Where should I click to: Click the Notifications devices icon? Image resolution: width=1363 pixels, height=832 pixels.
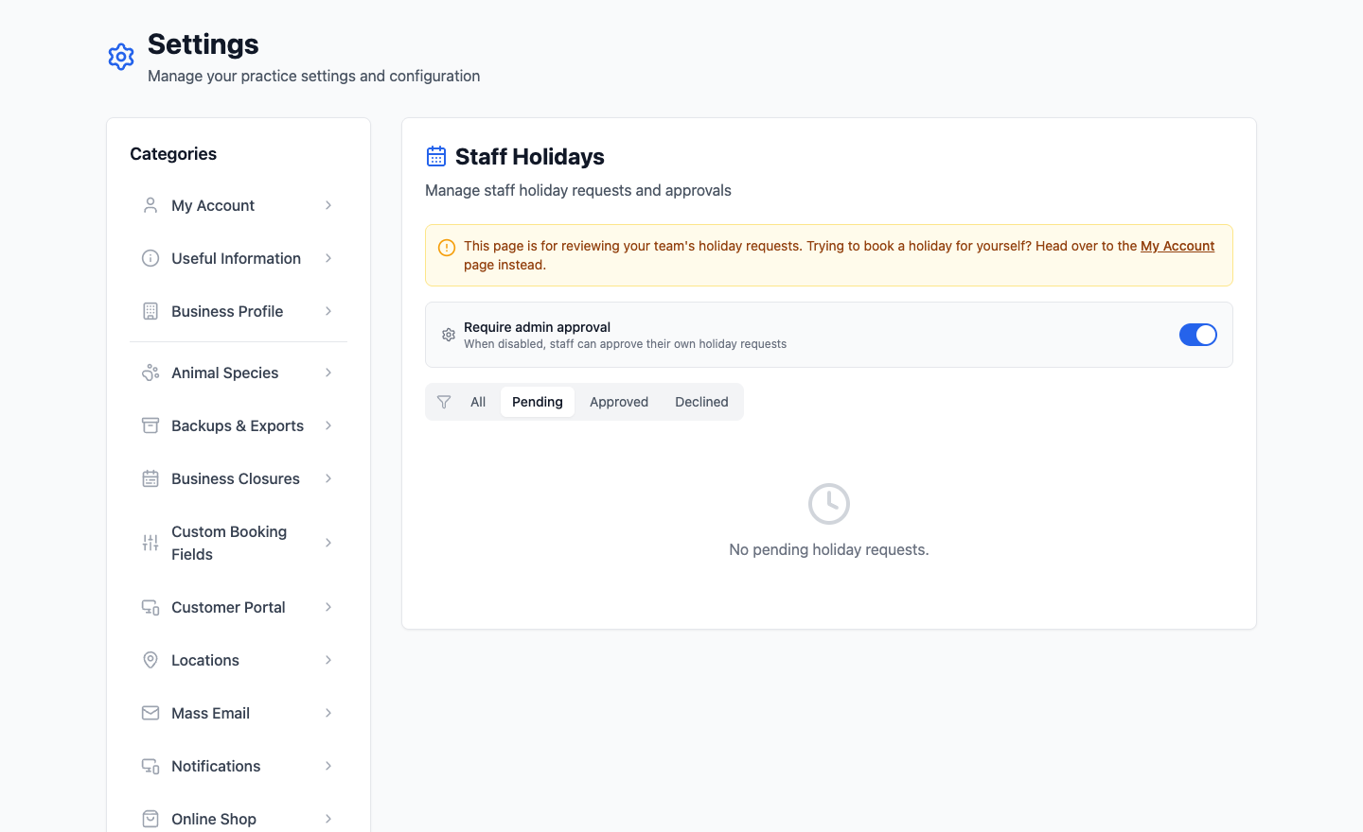click(150, 766)
